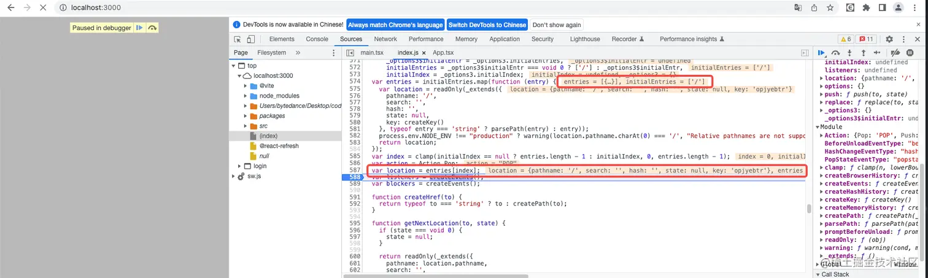Click the translate page icon
Viewport: 928px width, 278px height.
798,8
